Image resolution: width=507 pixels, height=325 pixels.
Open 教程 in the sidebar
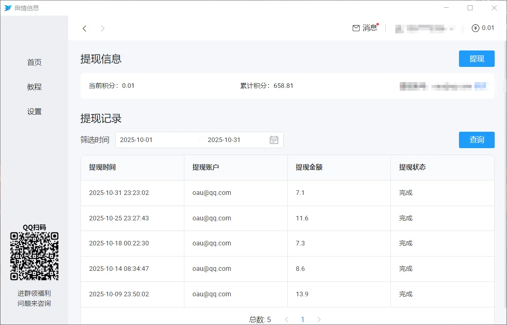34,87
